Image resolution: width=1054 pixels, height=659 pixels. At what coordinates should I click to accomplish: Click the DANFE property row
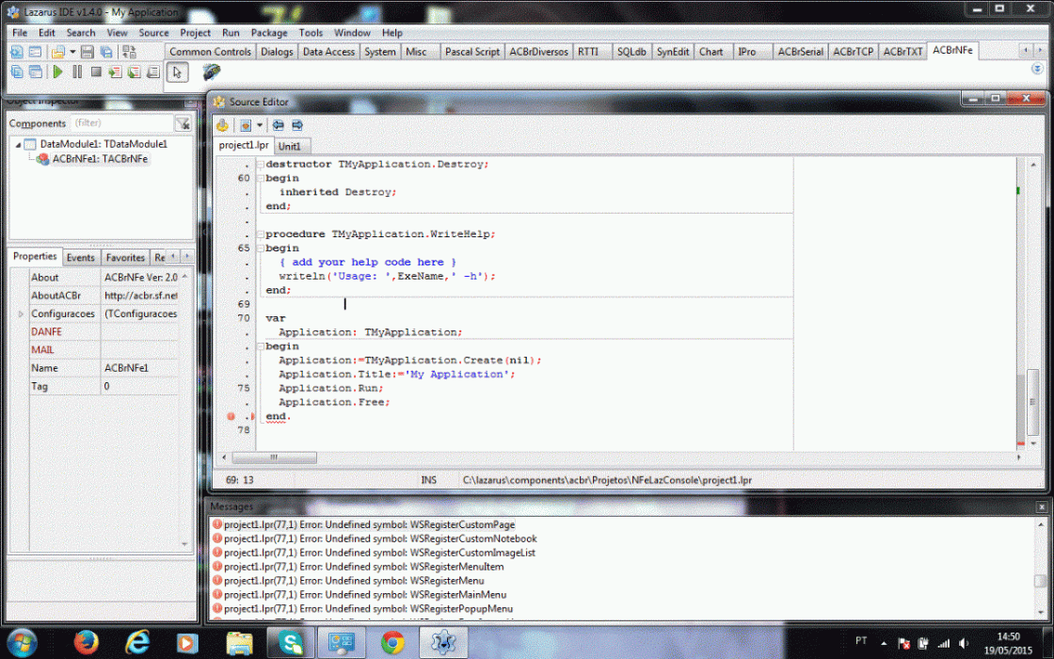click(x=104, y=332)
